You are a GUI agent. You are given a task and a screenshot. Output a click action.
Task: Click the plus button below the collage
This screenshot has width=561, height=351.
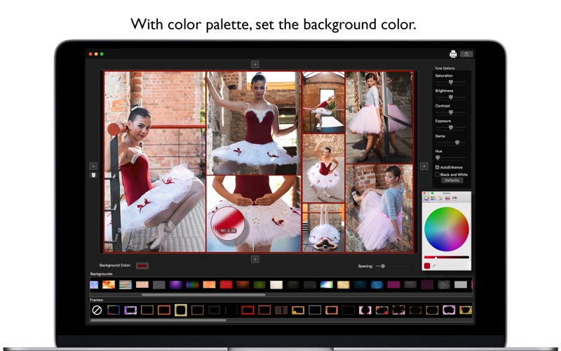[255, 259]
